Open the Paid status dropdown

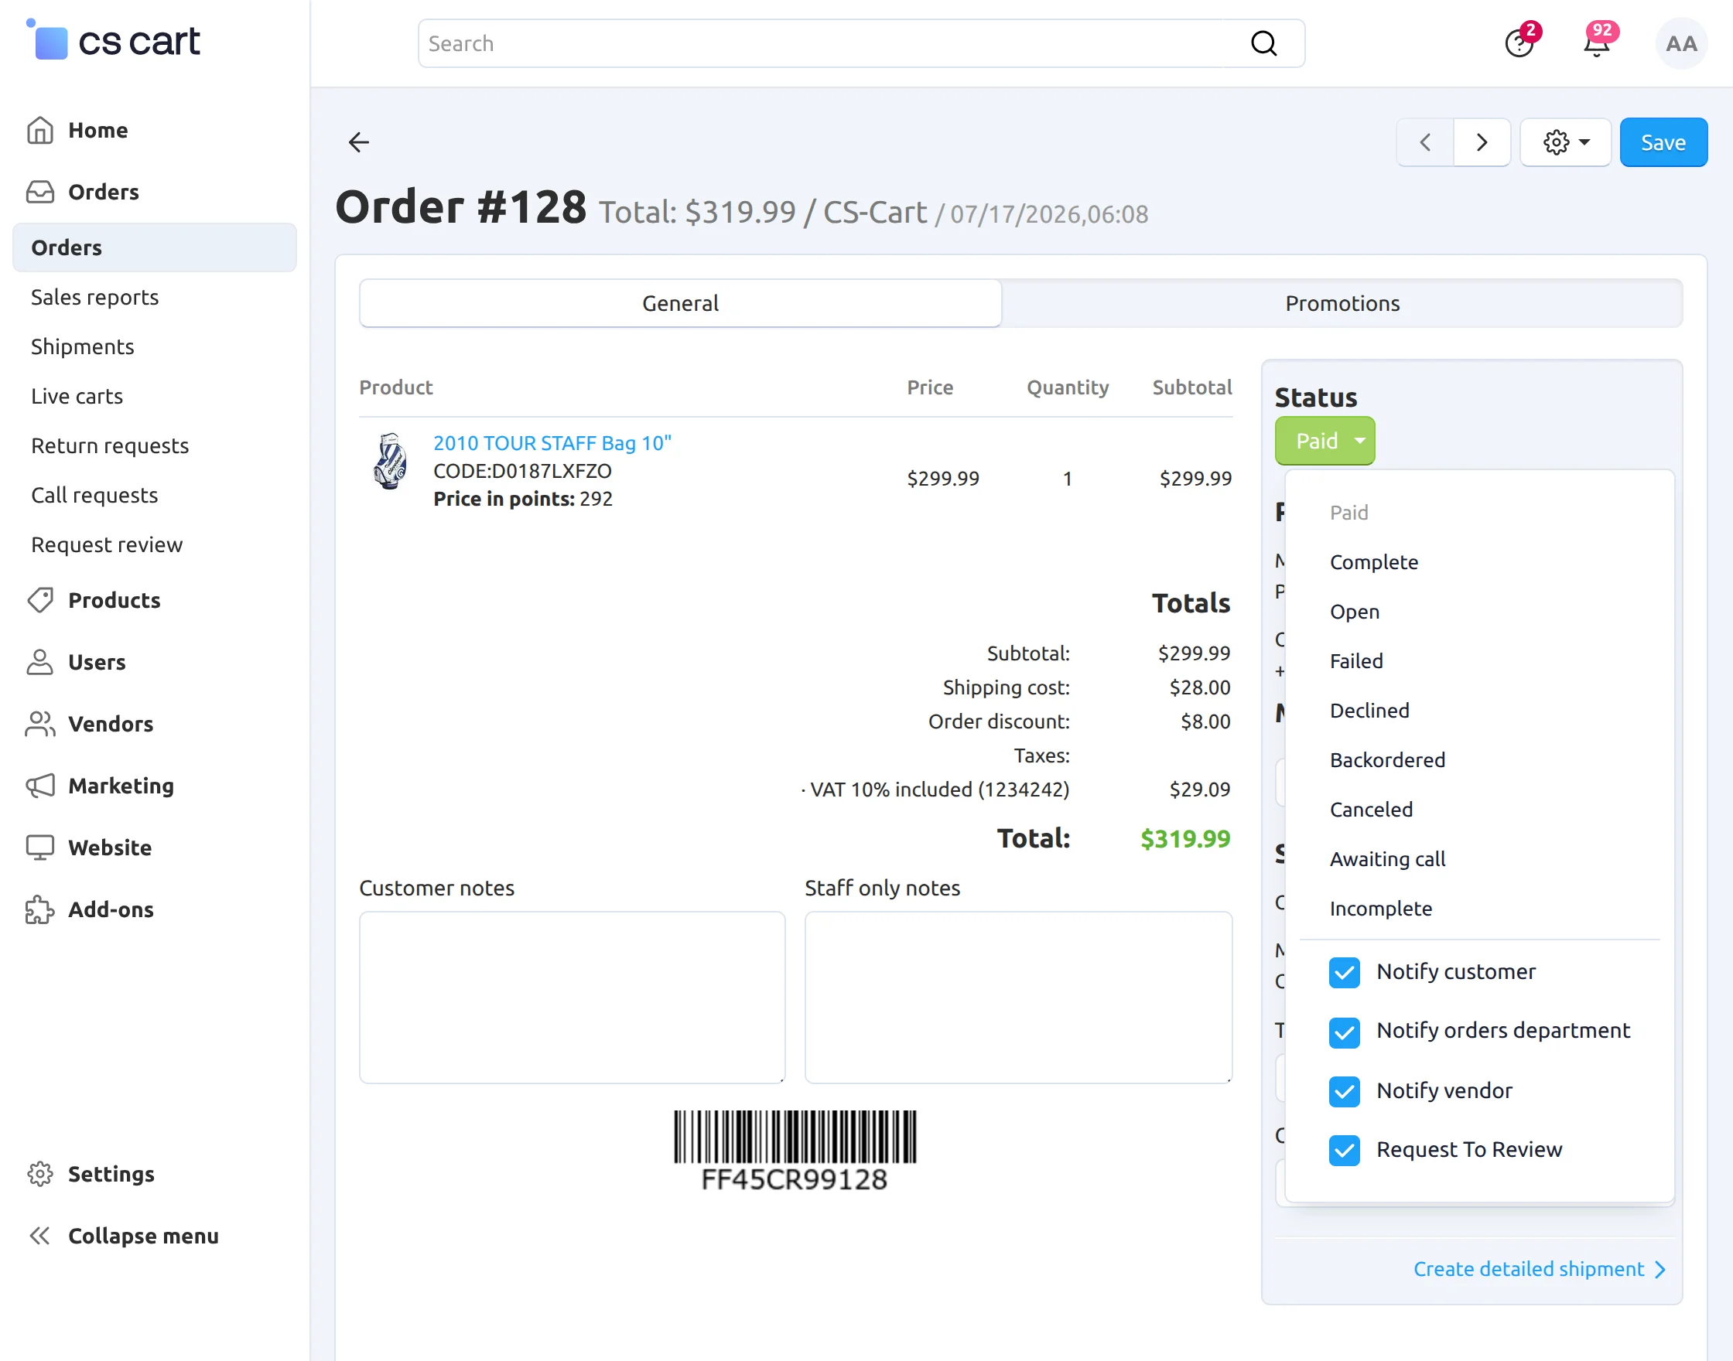tap(1325, 441)
